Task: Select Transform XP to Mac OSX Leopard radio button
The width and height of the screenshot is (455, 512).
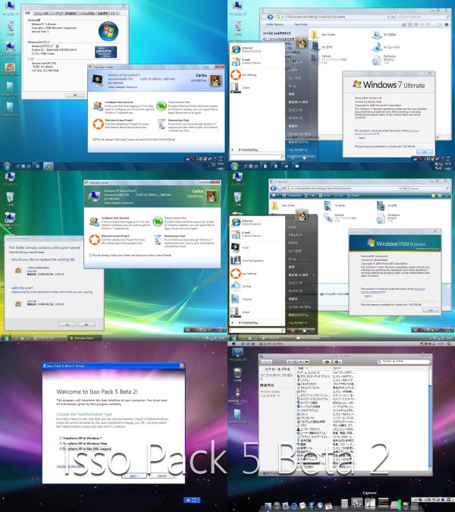Action: coord(61,449)
